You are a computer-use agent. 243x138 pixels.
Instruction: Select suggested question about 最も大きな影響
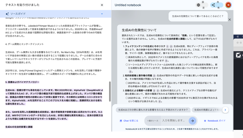[152, 110]
